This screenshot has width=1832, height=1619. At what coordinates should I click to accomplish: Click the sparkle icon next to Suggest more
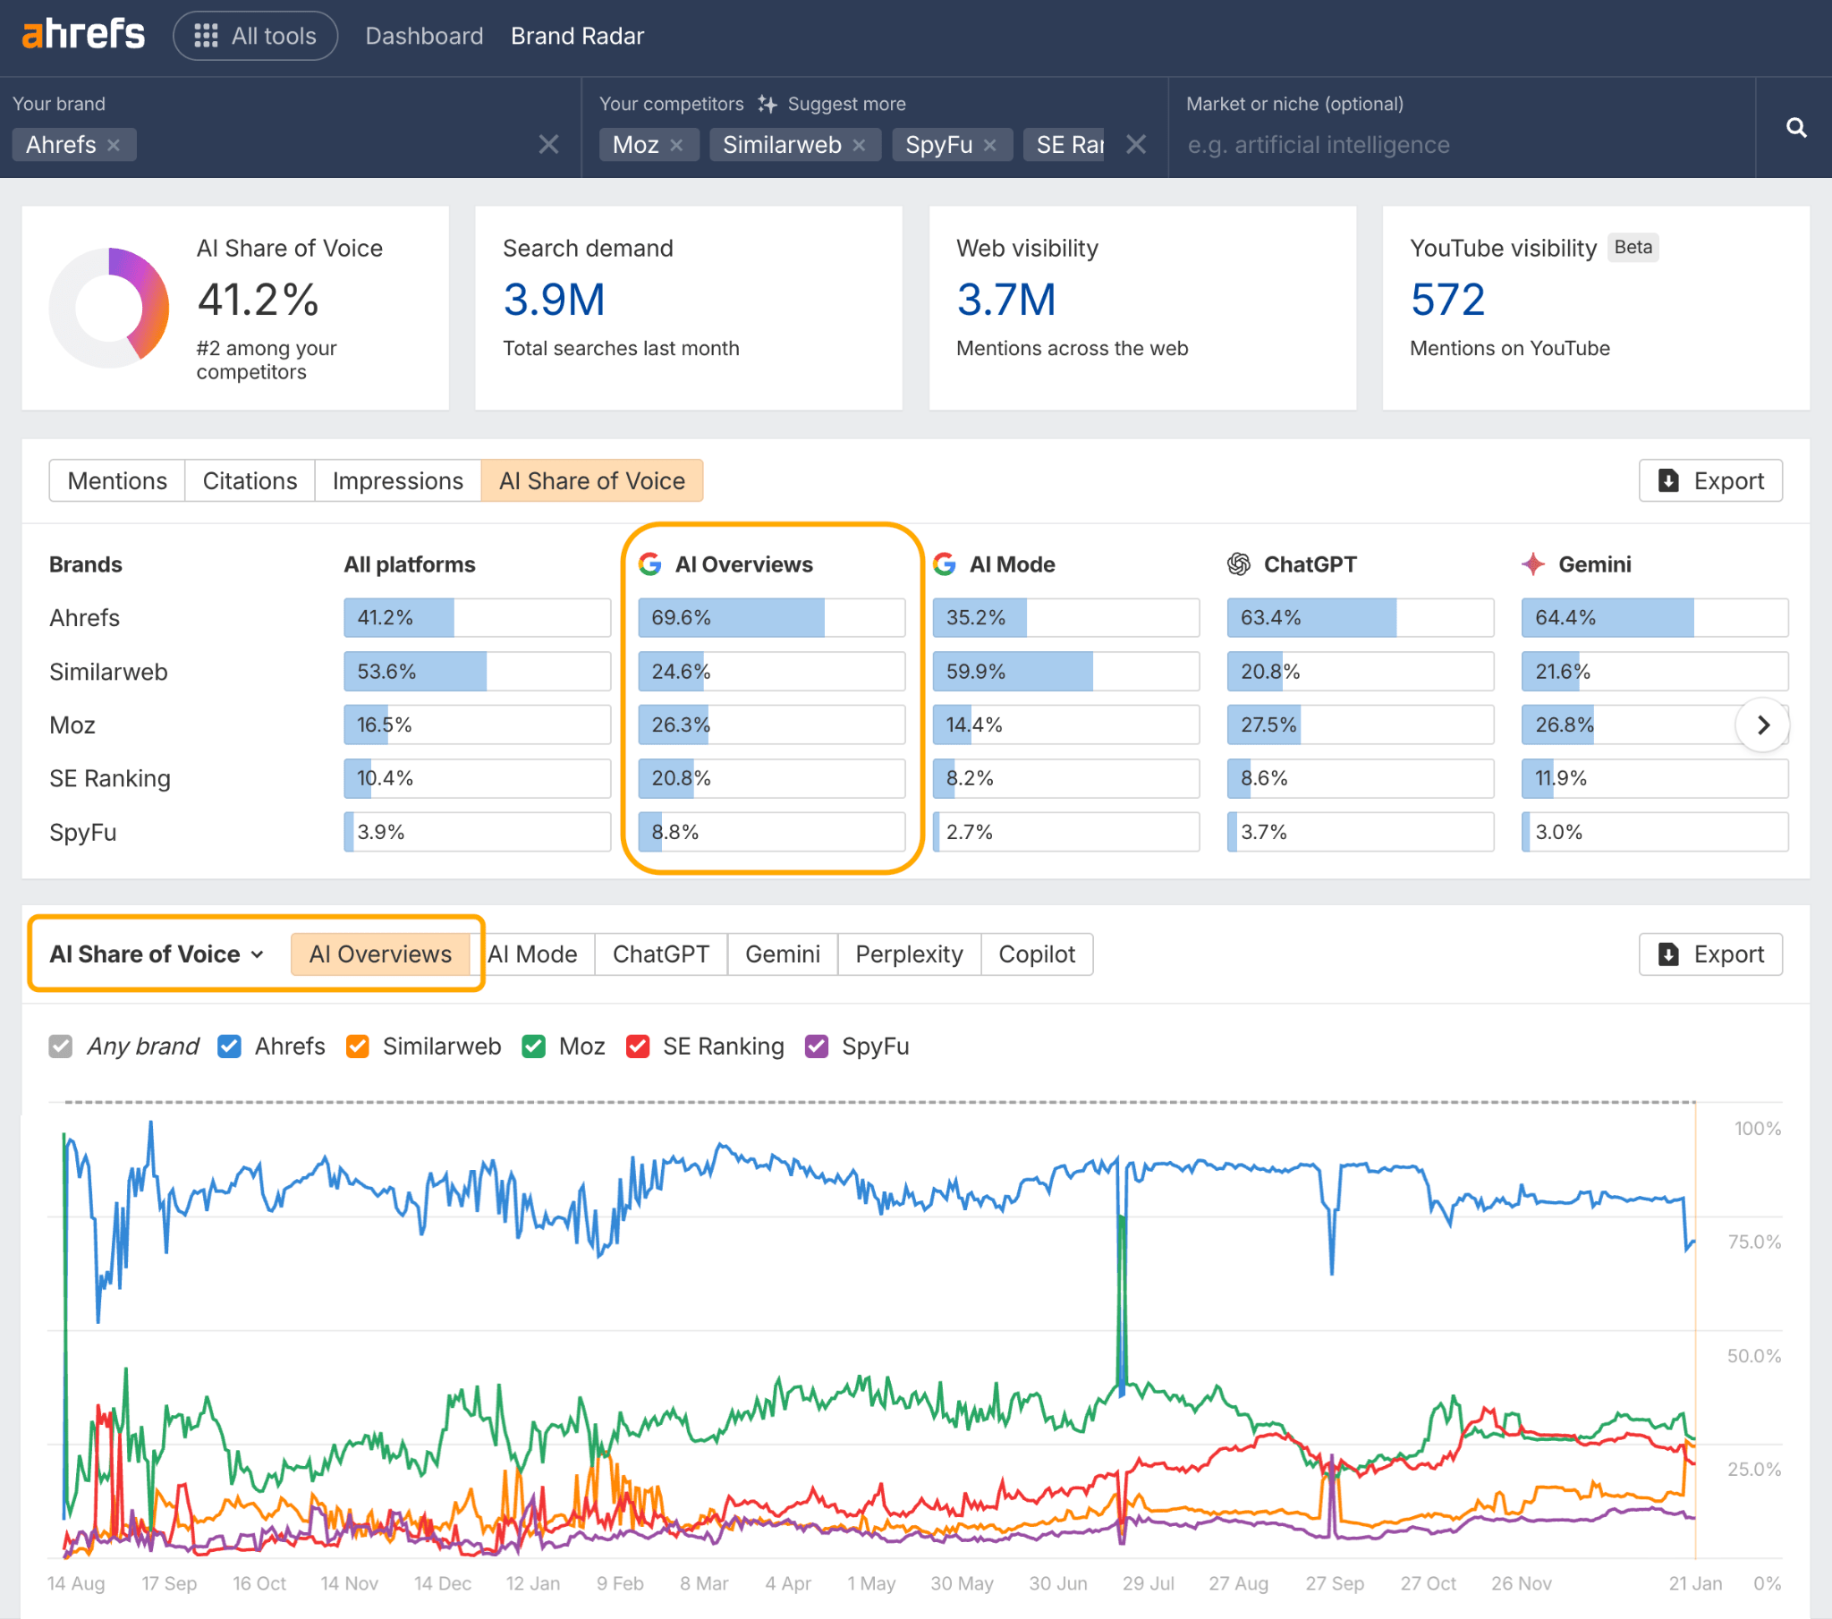[x=768, y=104]
